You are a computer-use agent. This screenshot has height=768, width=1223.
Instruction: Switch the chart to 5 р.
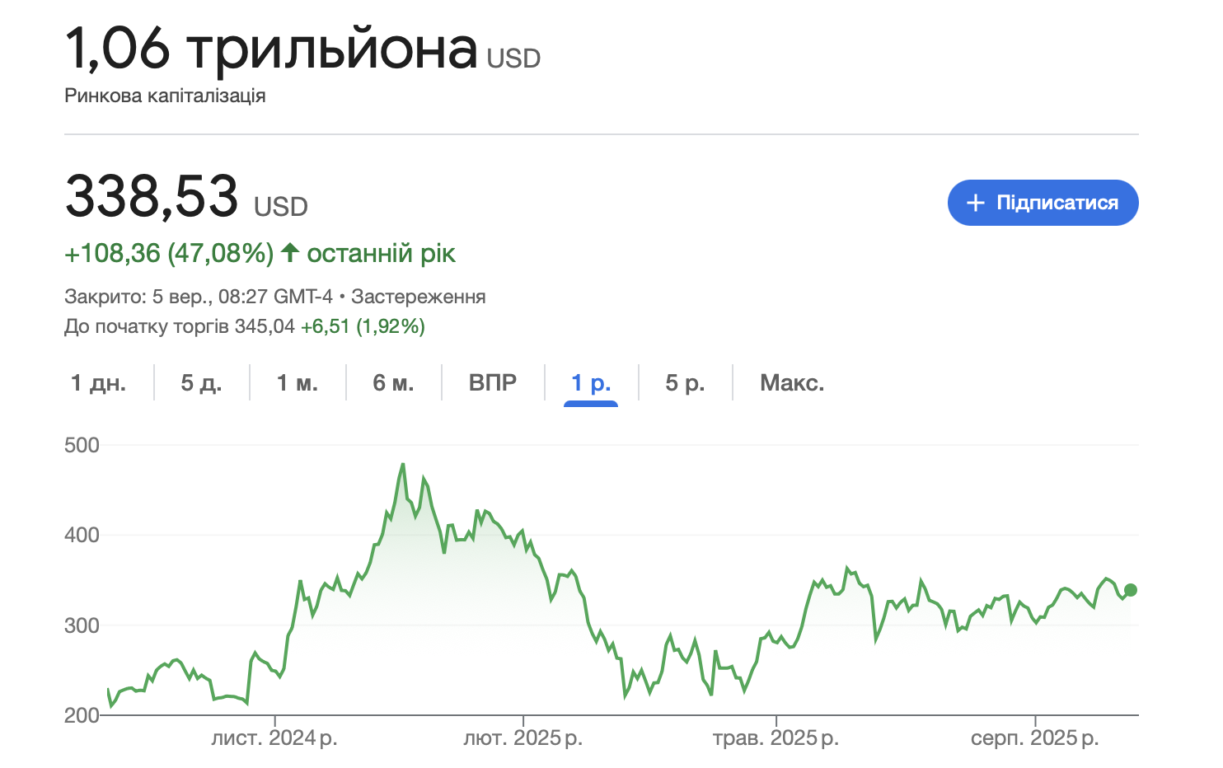(x=685, y=383)
